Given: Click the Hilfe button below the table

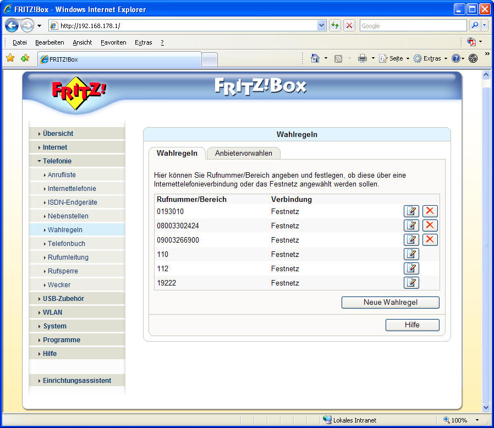Looking at the screenshot, I should point(412,325).
